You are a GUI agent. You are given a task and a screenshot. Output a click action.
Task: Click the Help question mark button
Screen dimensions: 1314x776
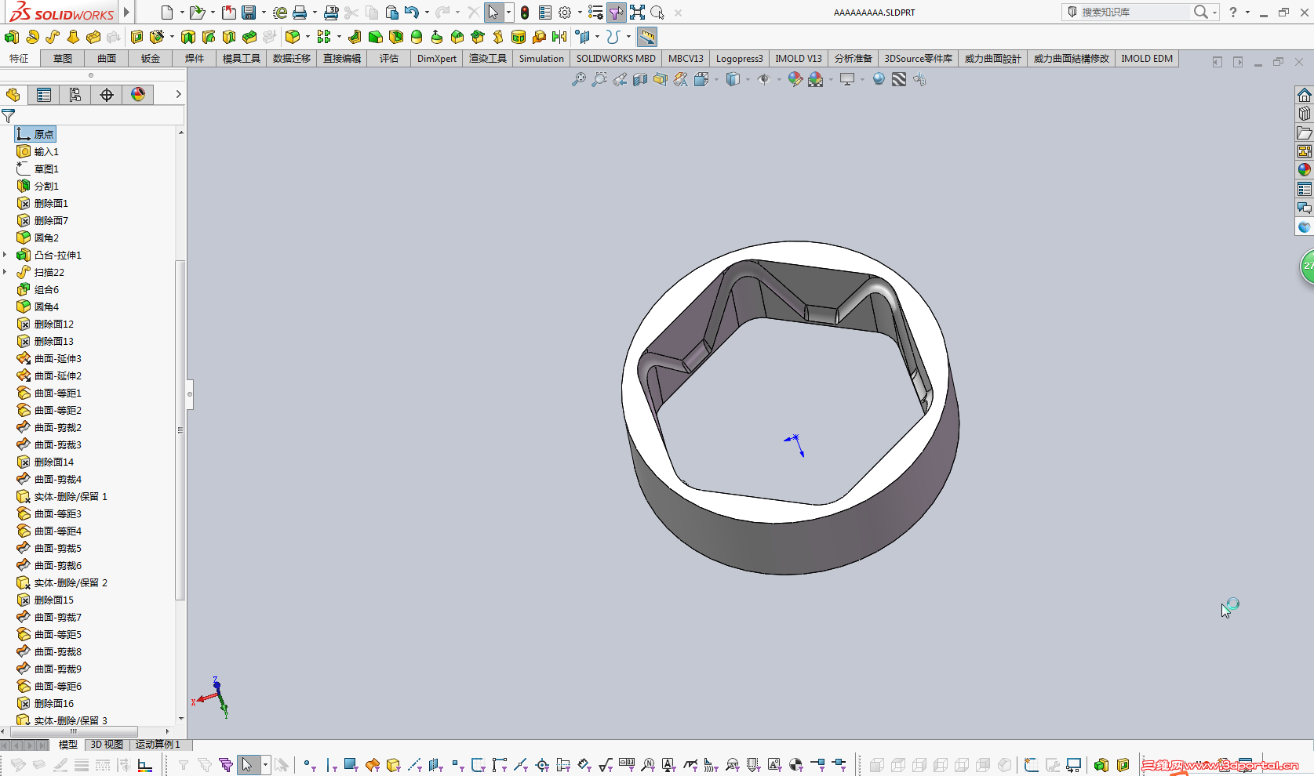pos(1233,12)
